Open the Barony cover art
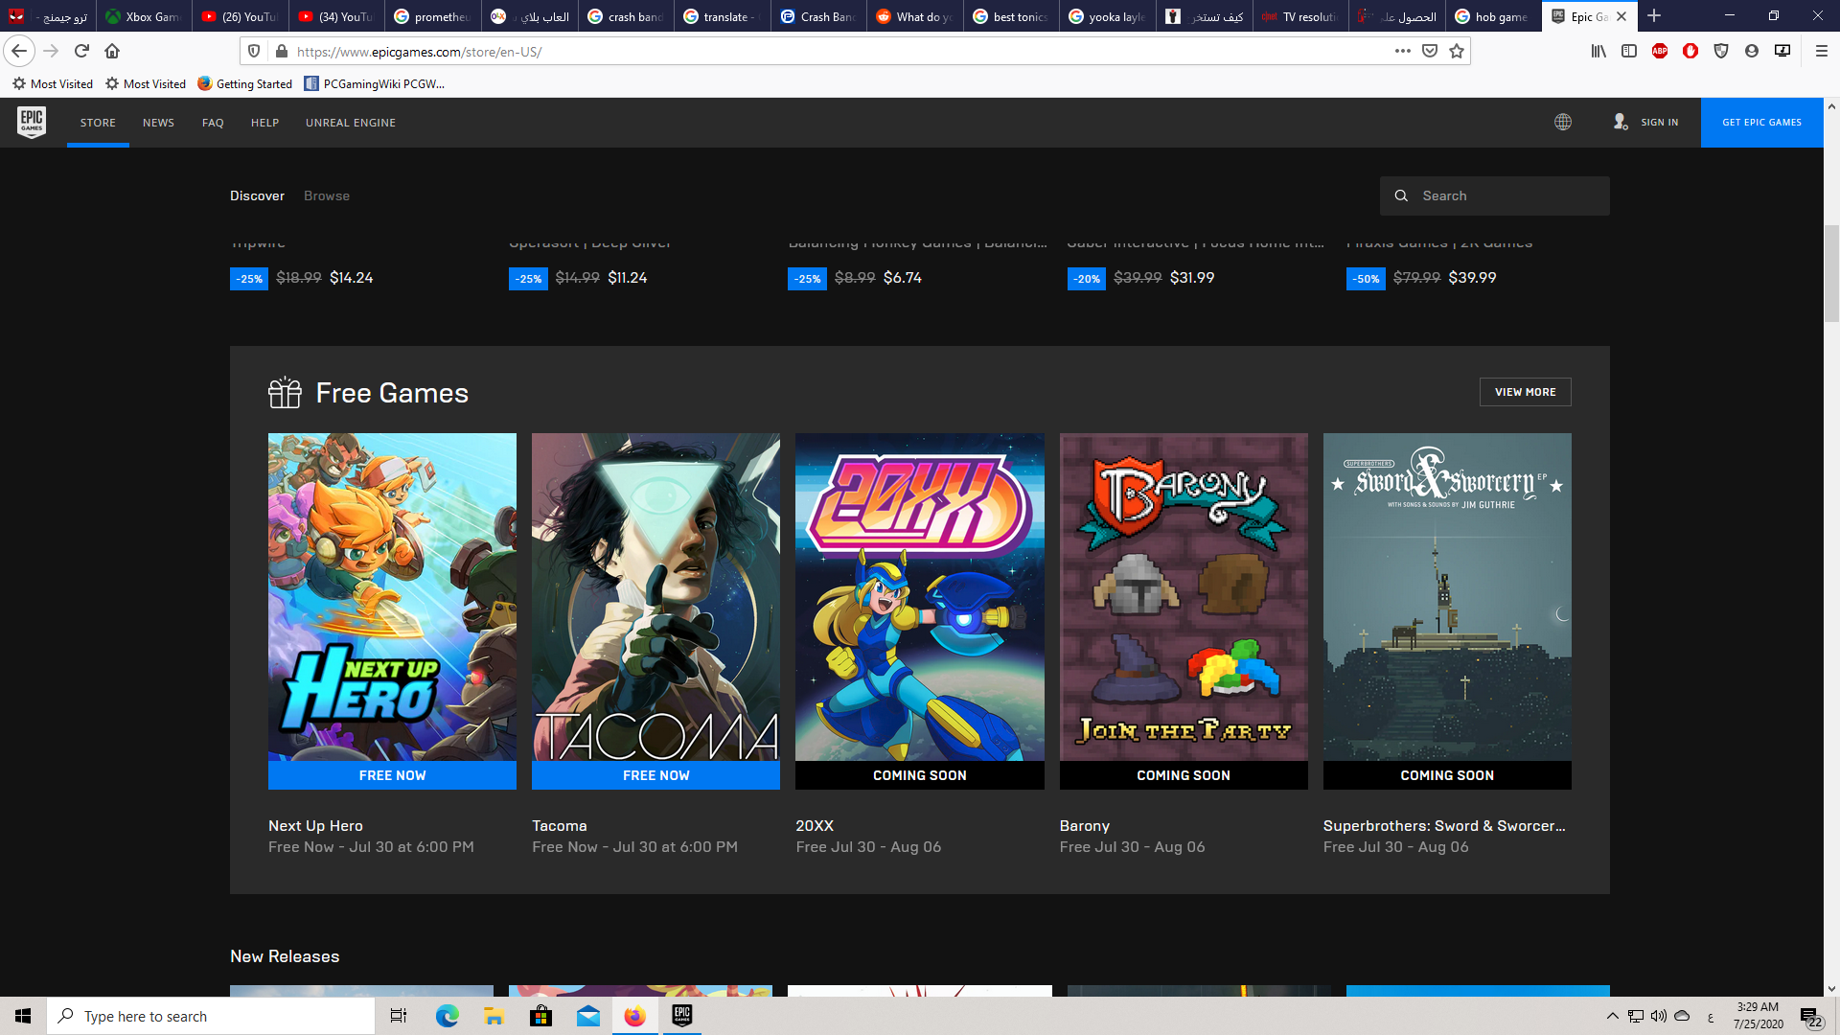The height and width of the screenshot is (1035, 1840). tap(1184, 596)
